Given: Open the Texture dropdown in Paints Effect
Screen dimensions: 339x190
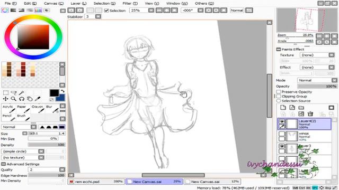Looking at the screenshot, I should [x=332, y=55].
